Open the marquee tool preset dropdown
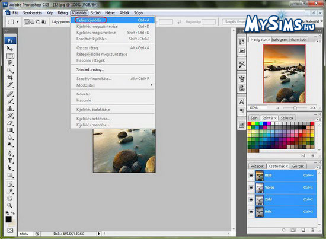 coord(18,21)
